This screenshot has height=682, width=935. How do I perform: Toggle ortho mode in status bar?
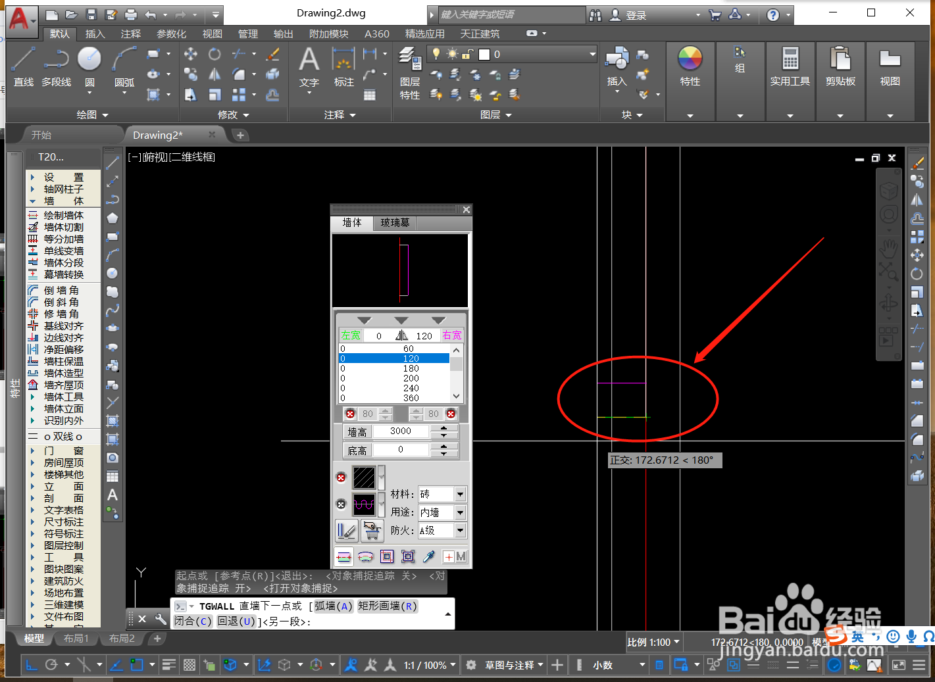(31, 665)
